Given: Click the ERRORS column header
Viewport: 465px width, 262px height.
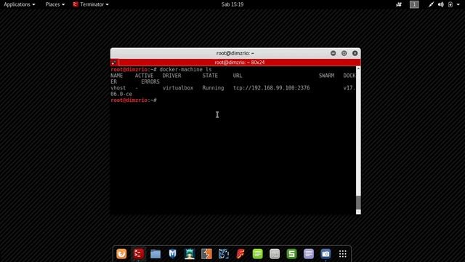Looking at the screenshot, I should (150, 82).
